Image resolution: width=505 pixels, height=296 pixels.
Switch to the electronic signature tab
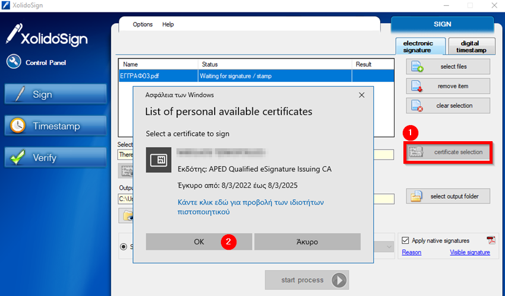420,47
